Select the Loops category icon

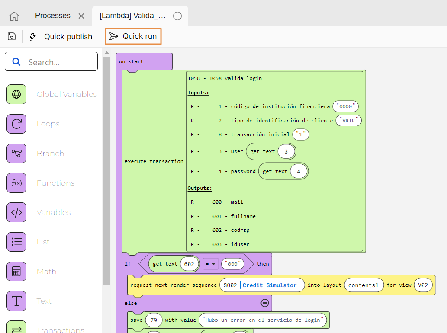[x=16, y=124]
